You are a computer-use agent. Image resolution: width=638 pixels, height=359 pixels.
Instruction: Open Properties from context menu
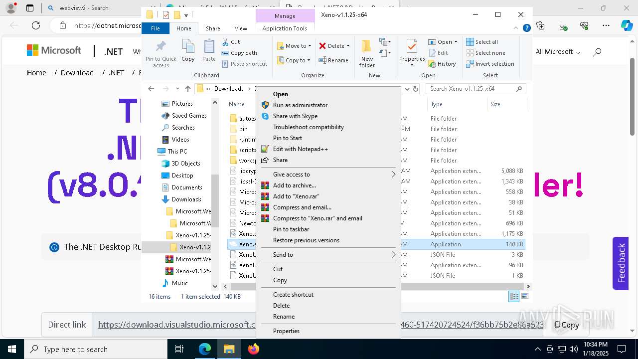point(286,331)
